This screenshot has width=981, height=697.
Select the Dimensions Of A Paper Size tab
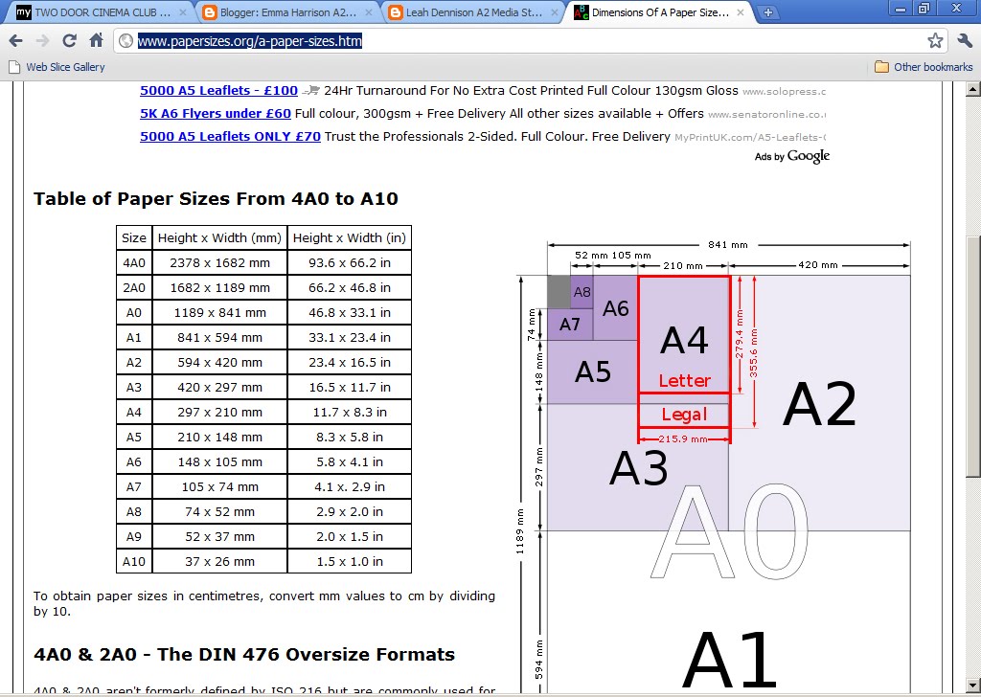tap(658, 11)
